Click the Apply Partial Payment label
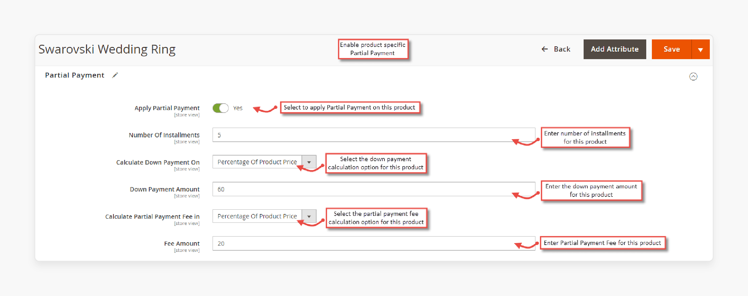 (x=167, y=108)
